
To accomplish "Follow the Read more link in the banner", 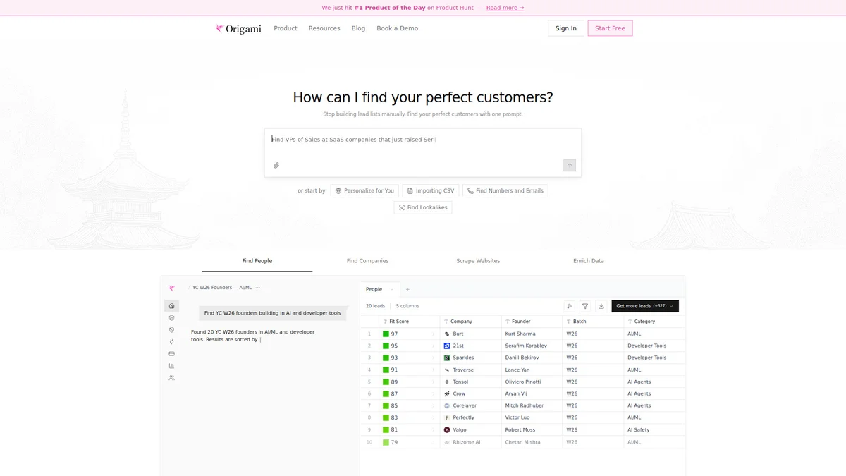I will 505,8.
